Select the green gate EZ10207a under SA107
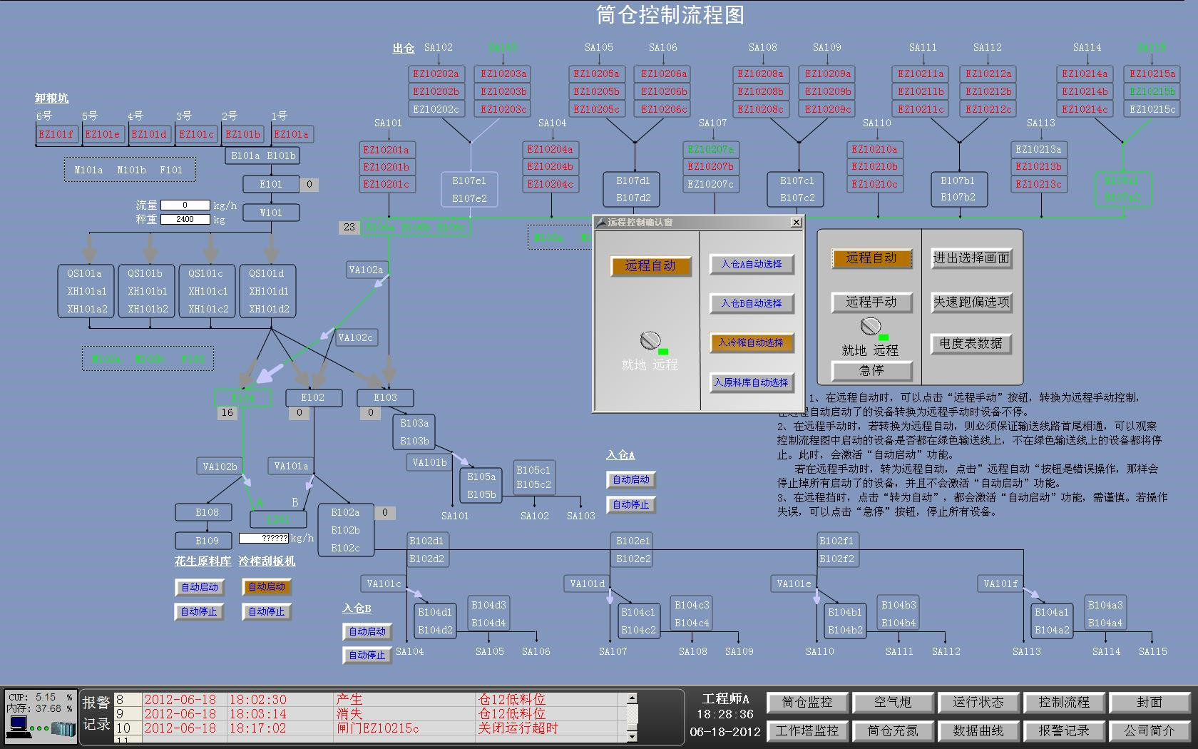 (x=710, y=149)
